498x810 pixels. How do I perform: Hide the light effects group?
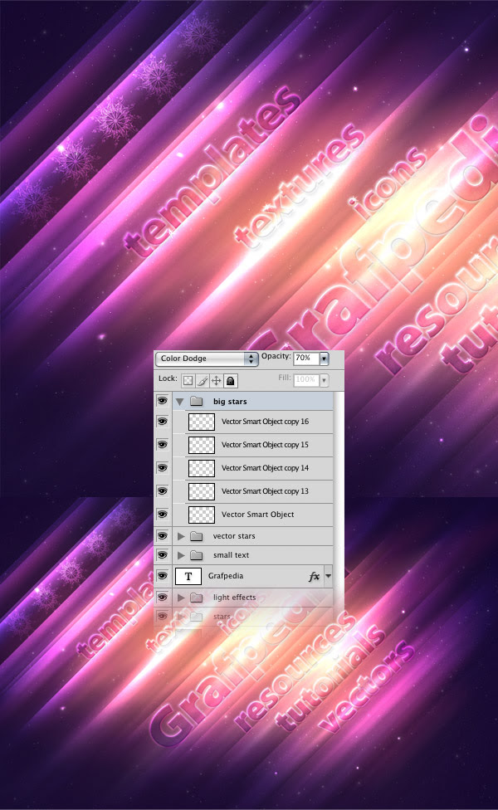[162, 598]
